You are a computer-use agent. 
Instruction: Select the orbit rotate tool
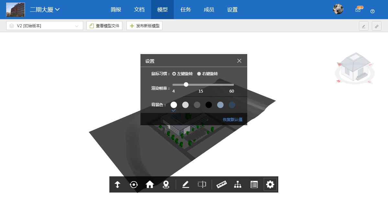coord(133,184)
